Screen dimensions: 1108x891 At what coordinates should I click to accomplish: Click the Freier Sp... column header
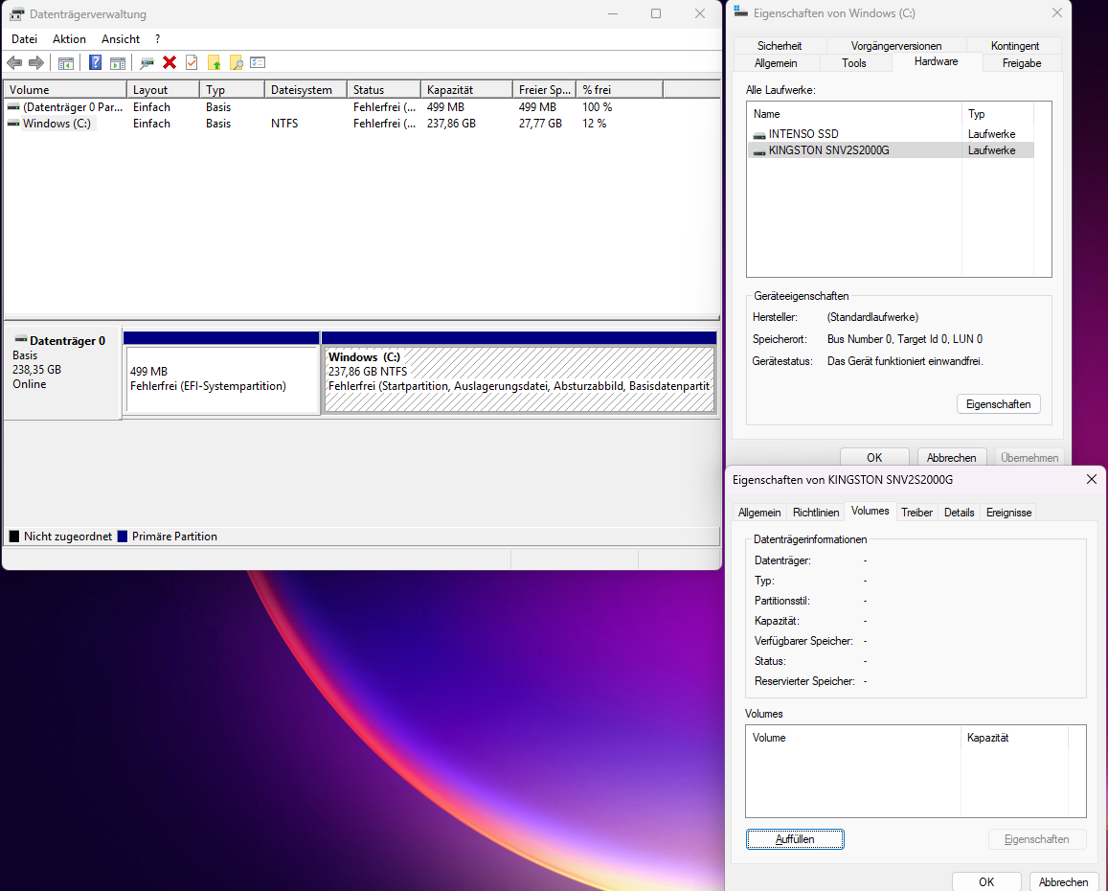click(544, 90)
